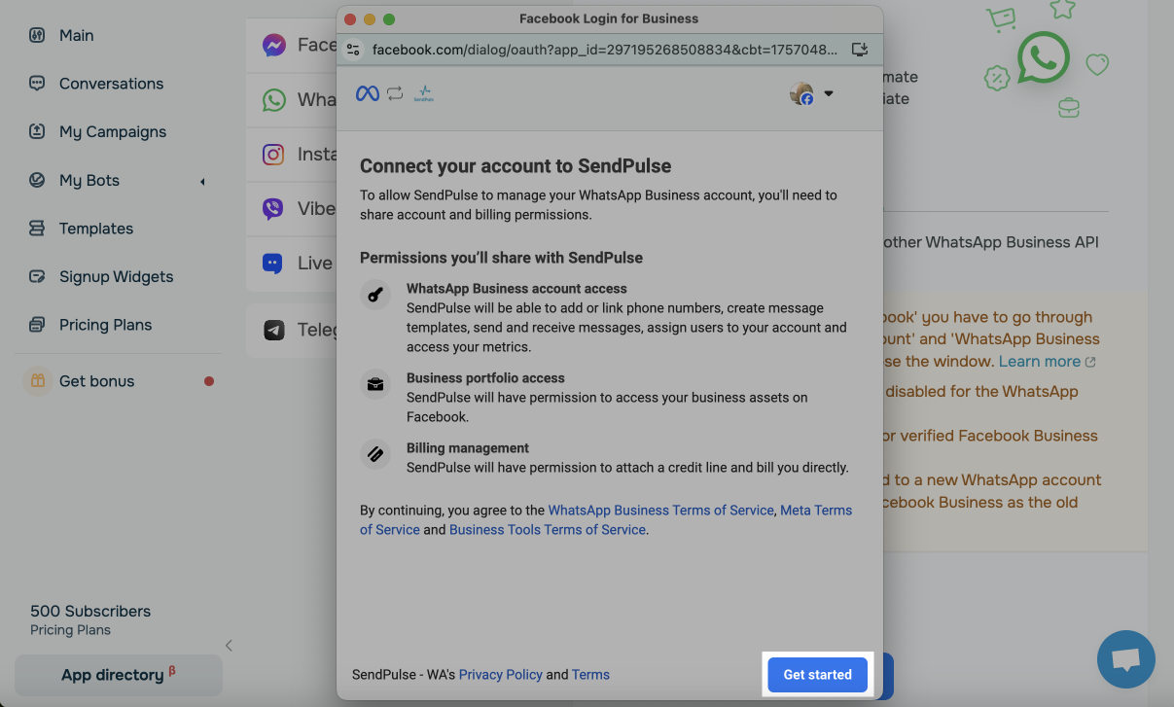Select the Templates sidebar icon
Image resolution: width=1174 pixels, height=707 pixels.
pos(37,229)
